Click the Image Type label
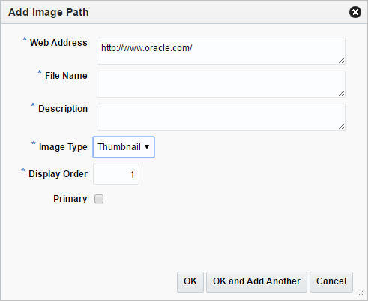Viewport: 368px width, 301px height. (x=63, y=147)
